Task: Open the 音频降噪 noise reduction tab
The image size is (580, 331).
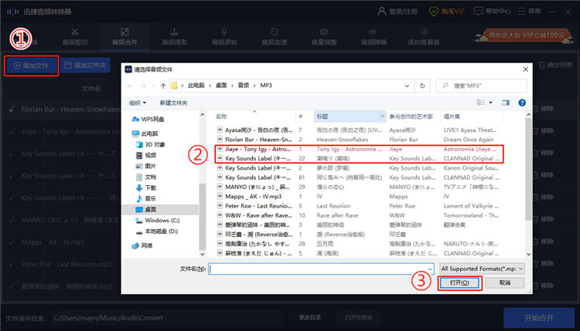Action: (x=374, y=37)
